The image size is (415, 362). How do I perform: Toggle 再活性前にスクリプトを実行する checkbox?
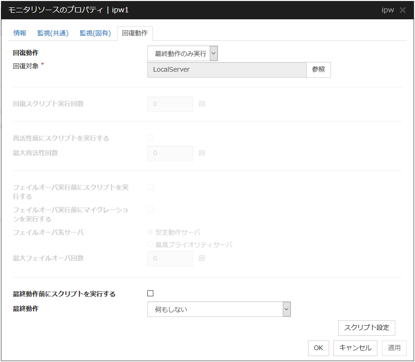(x=150, y=137)
